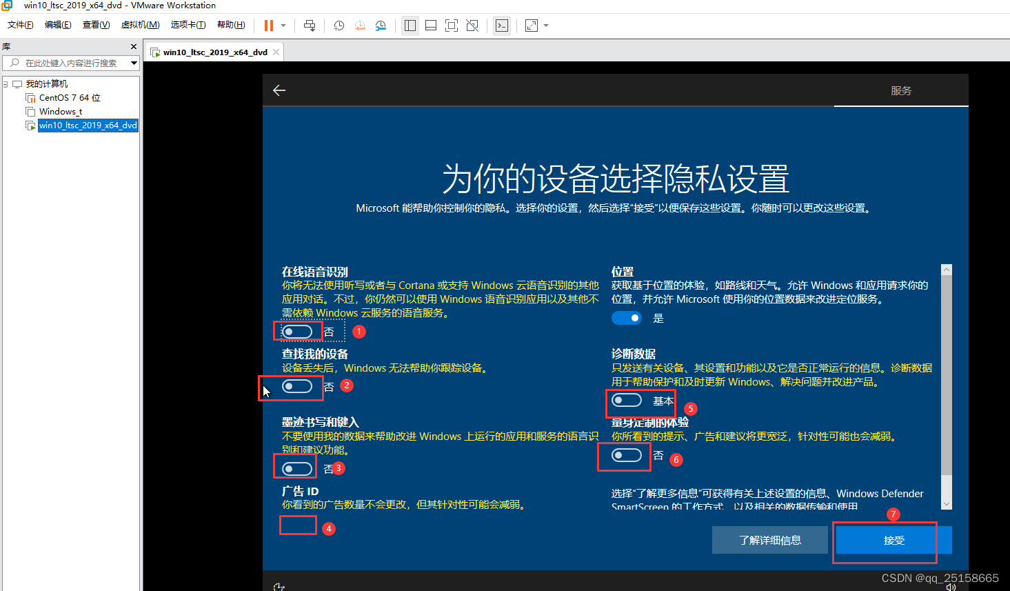Viewport: 1010px width, 591px height.
Task: Enter full screen mode
Action: [x=452, y=26]
